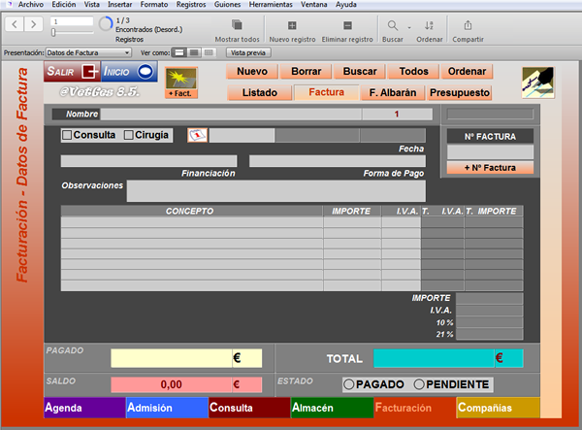
Task: Click the Eliminar registro toolbar icon
Action: 347,25
